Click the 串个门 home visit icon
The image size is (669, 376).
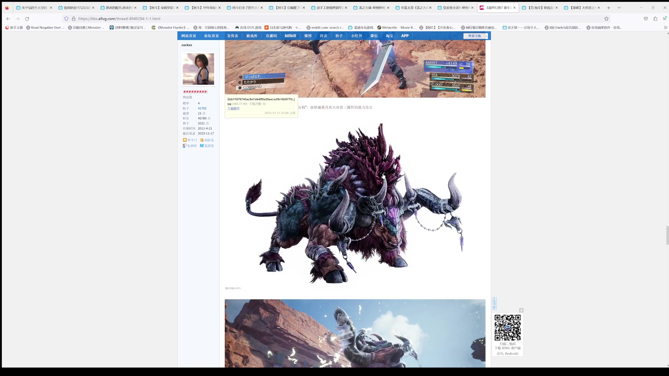point(185,140)
